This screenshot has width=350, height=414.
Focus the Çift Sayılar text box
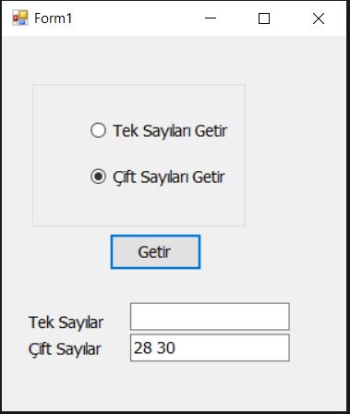pos(210,347)
